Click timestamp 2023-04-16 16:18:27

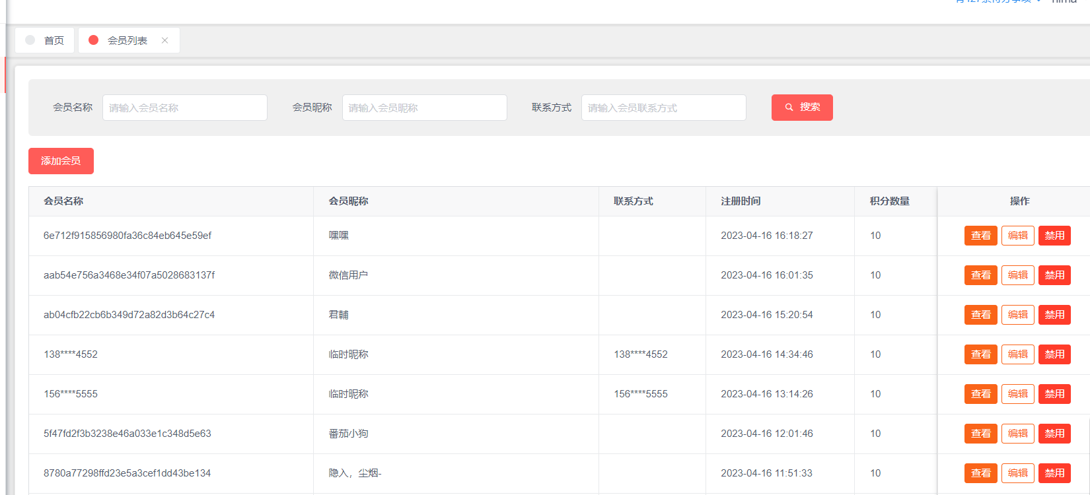(x=767, y=236)
